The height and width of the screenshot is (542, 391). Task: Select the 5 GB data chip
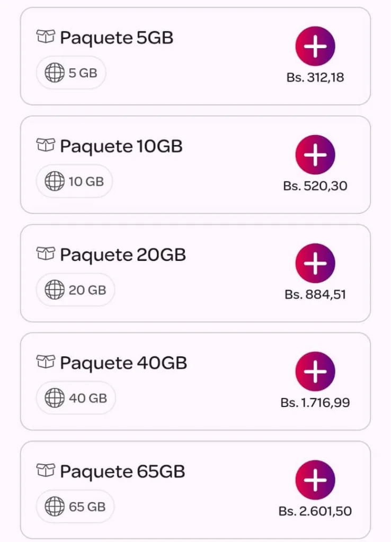click(x=71, y=73)
